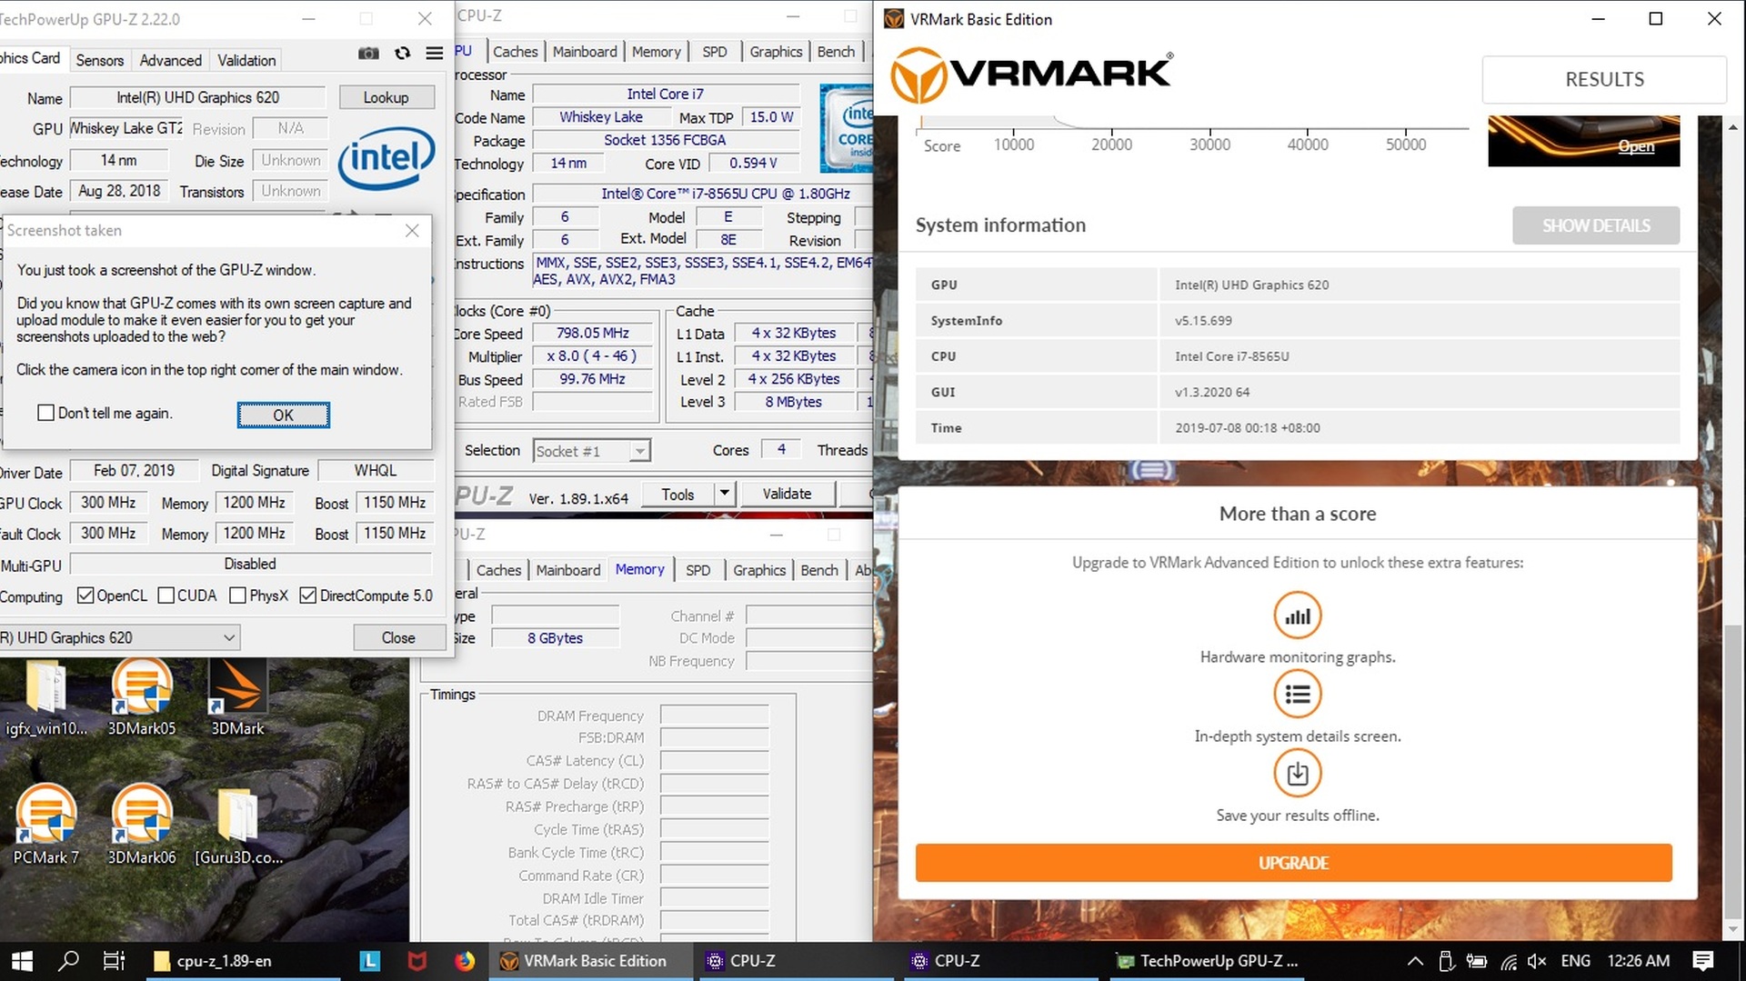The image size is (1746, 981).
Task: Click the GPU-Z refresh icon
Action: pyautogui.click(x=402, y=54)
